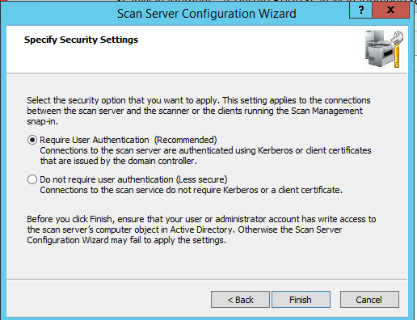
Task: Go back with the < Back button
Action: tap(240, 299)
